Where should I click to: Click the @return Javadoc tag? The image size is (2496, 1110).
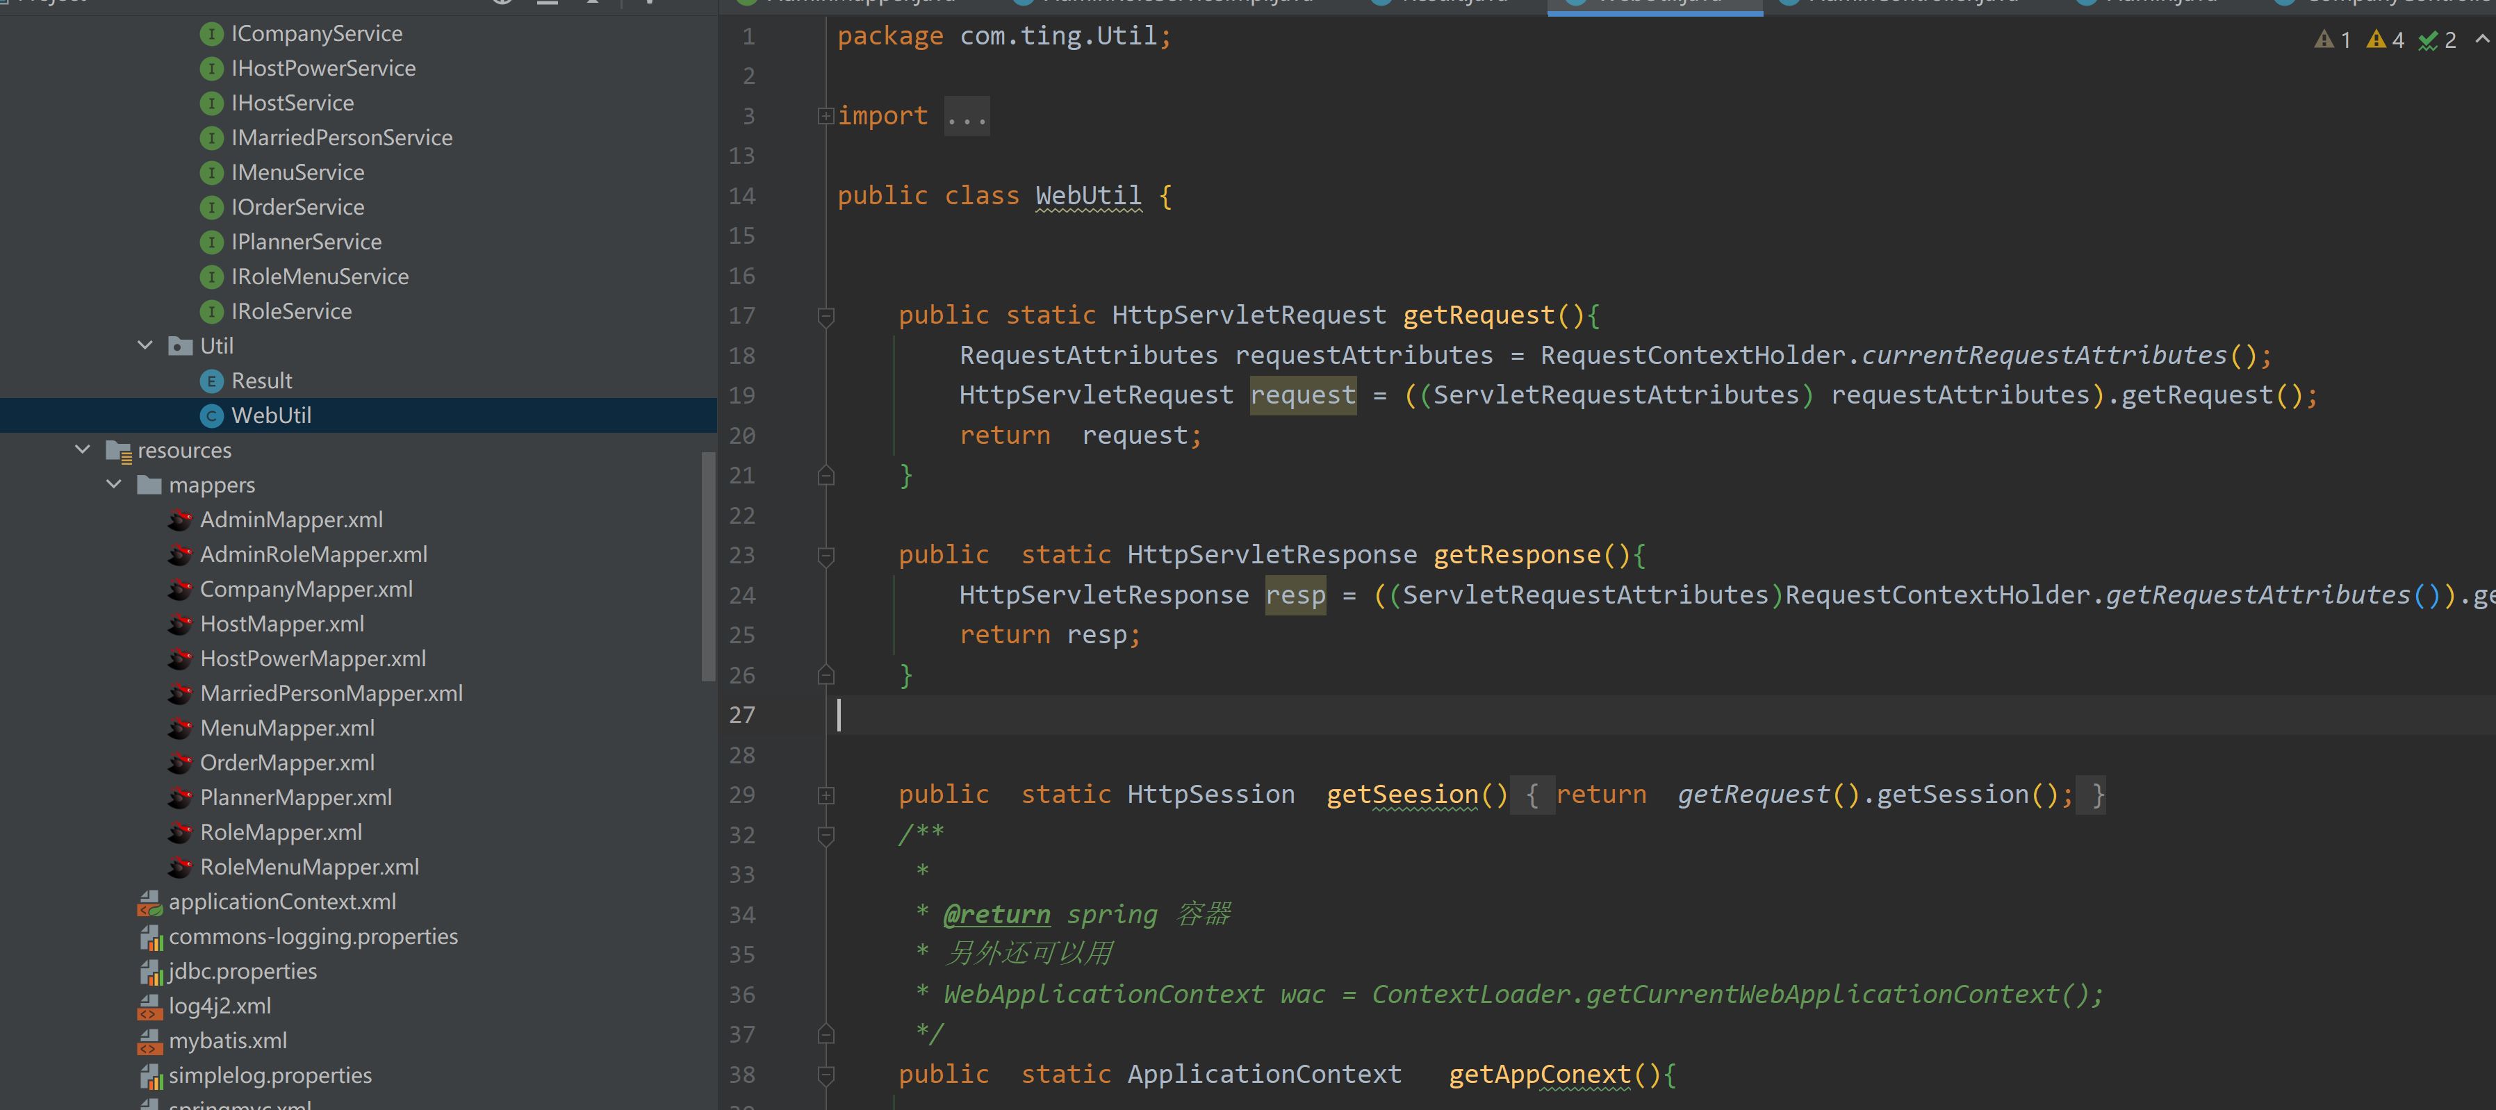click(x=996, y=916)
